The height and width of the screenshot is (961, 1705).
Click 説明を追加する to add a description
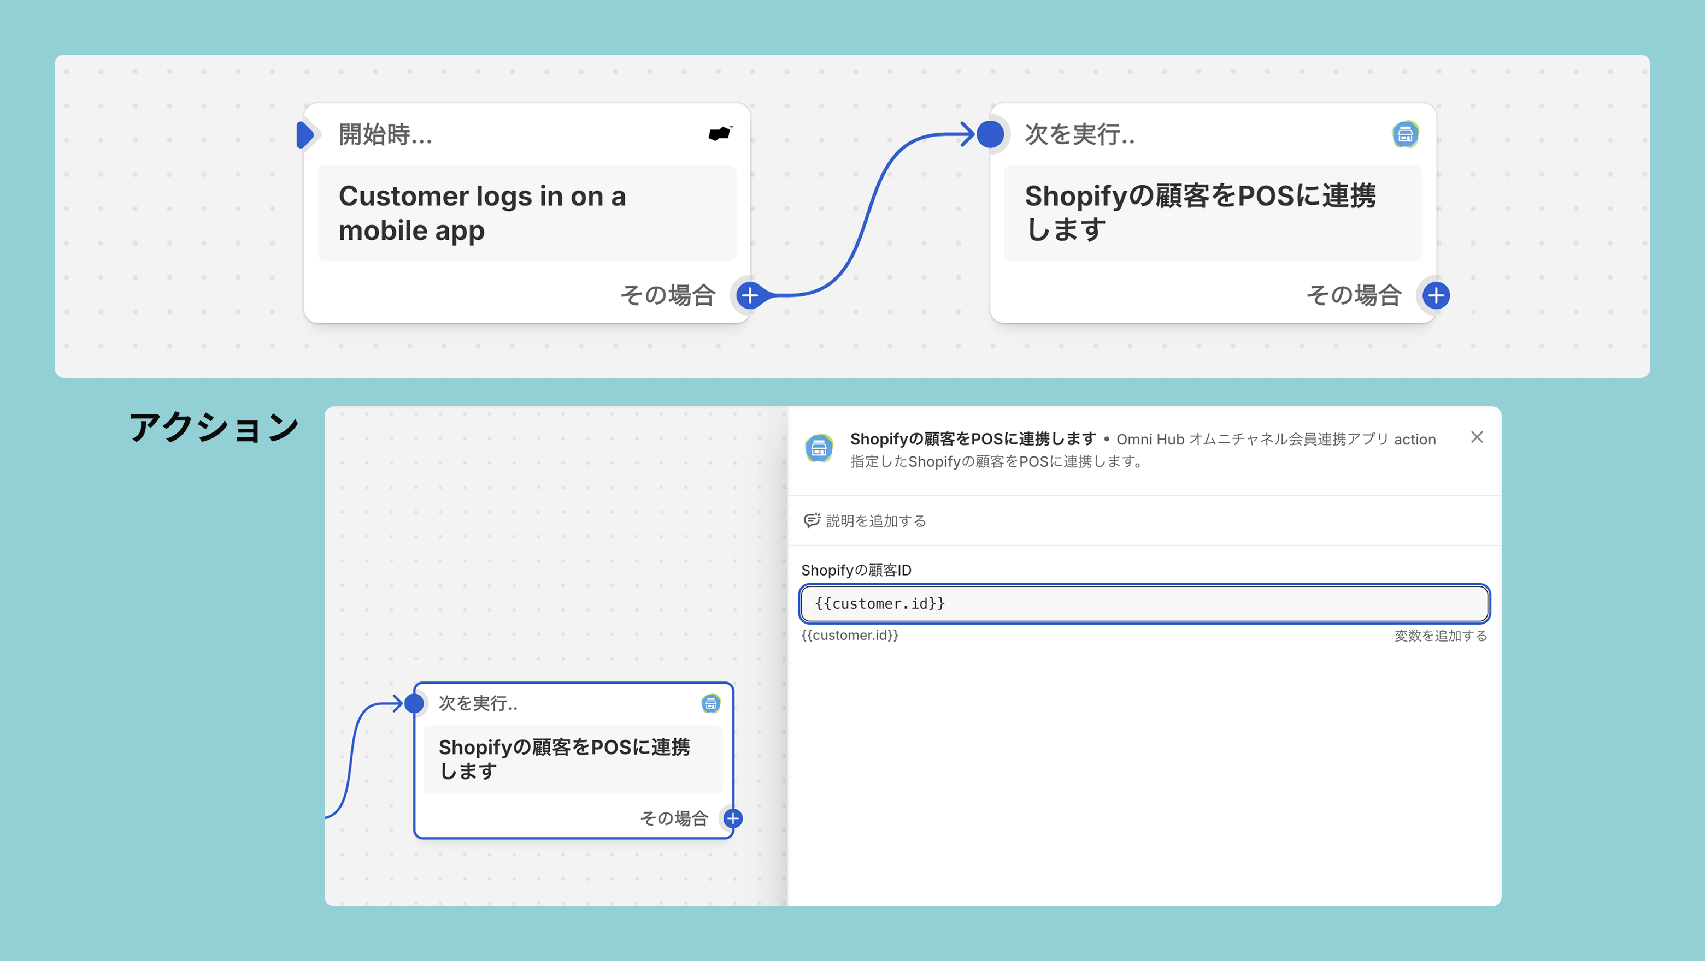pos(875,520)
